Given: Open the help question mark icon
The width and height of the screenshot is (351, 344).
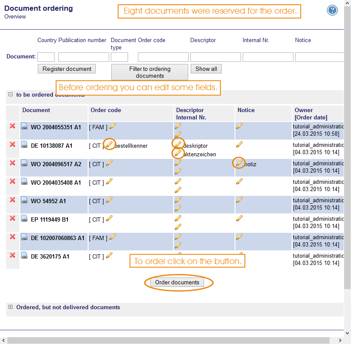Looking at the screenshot, I should [332, 10].
